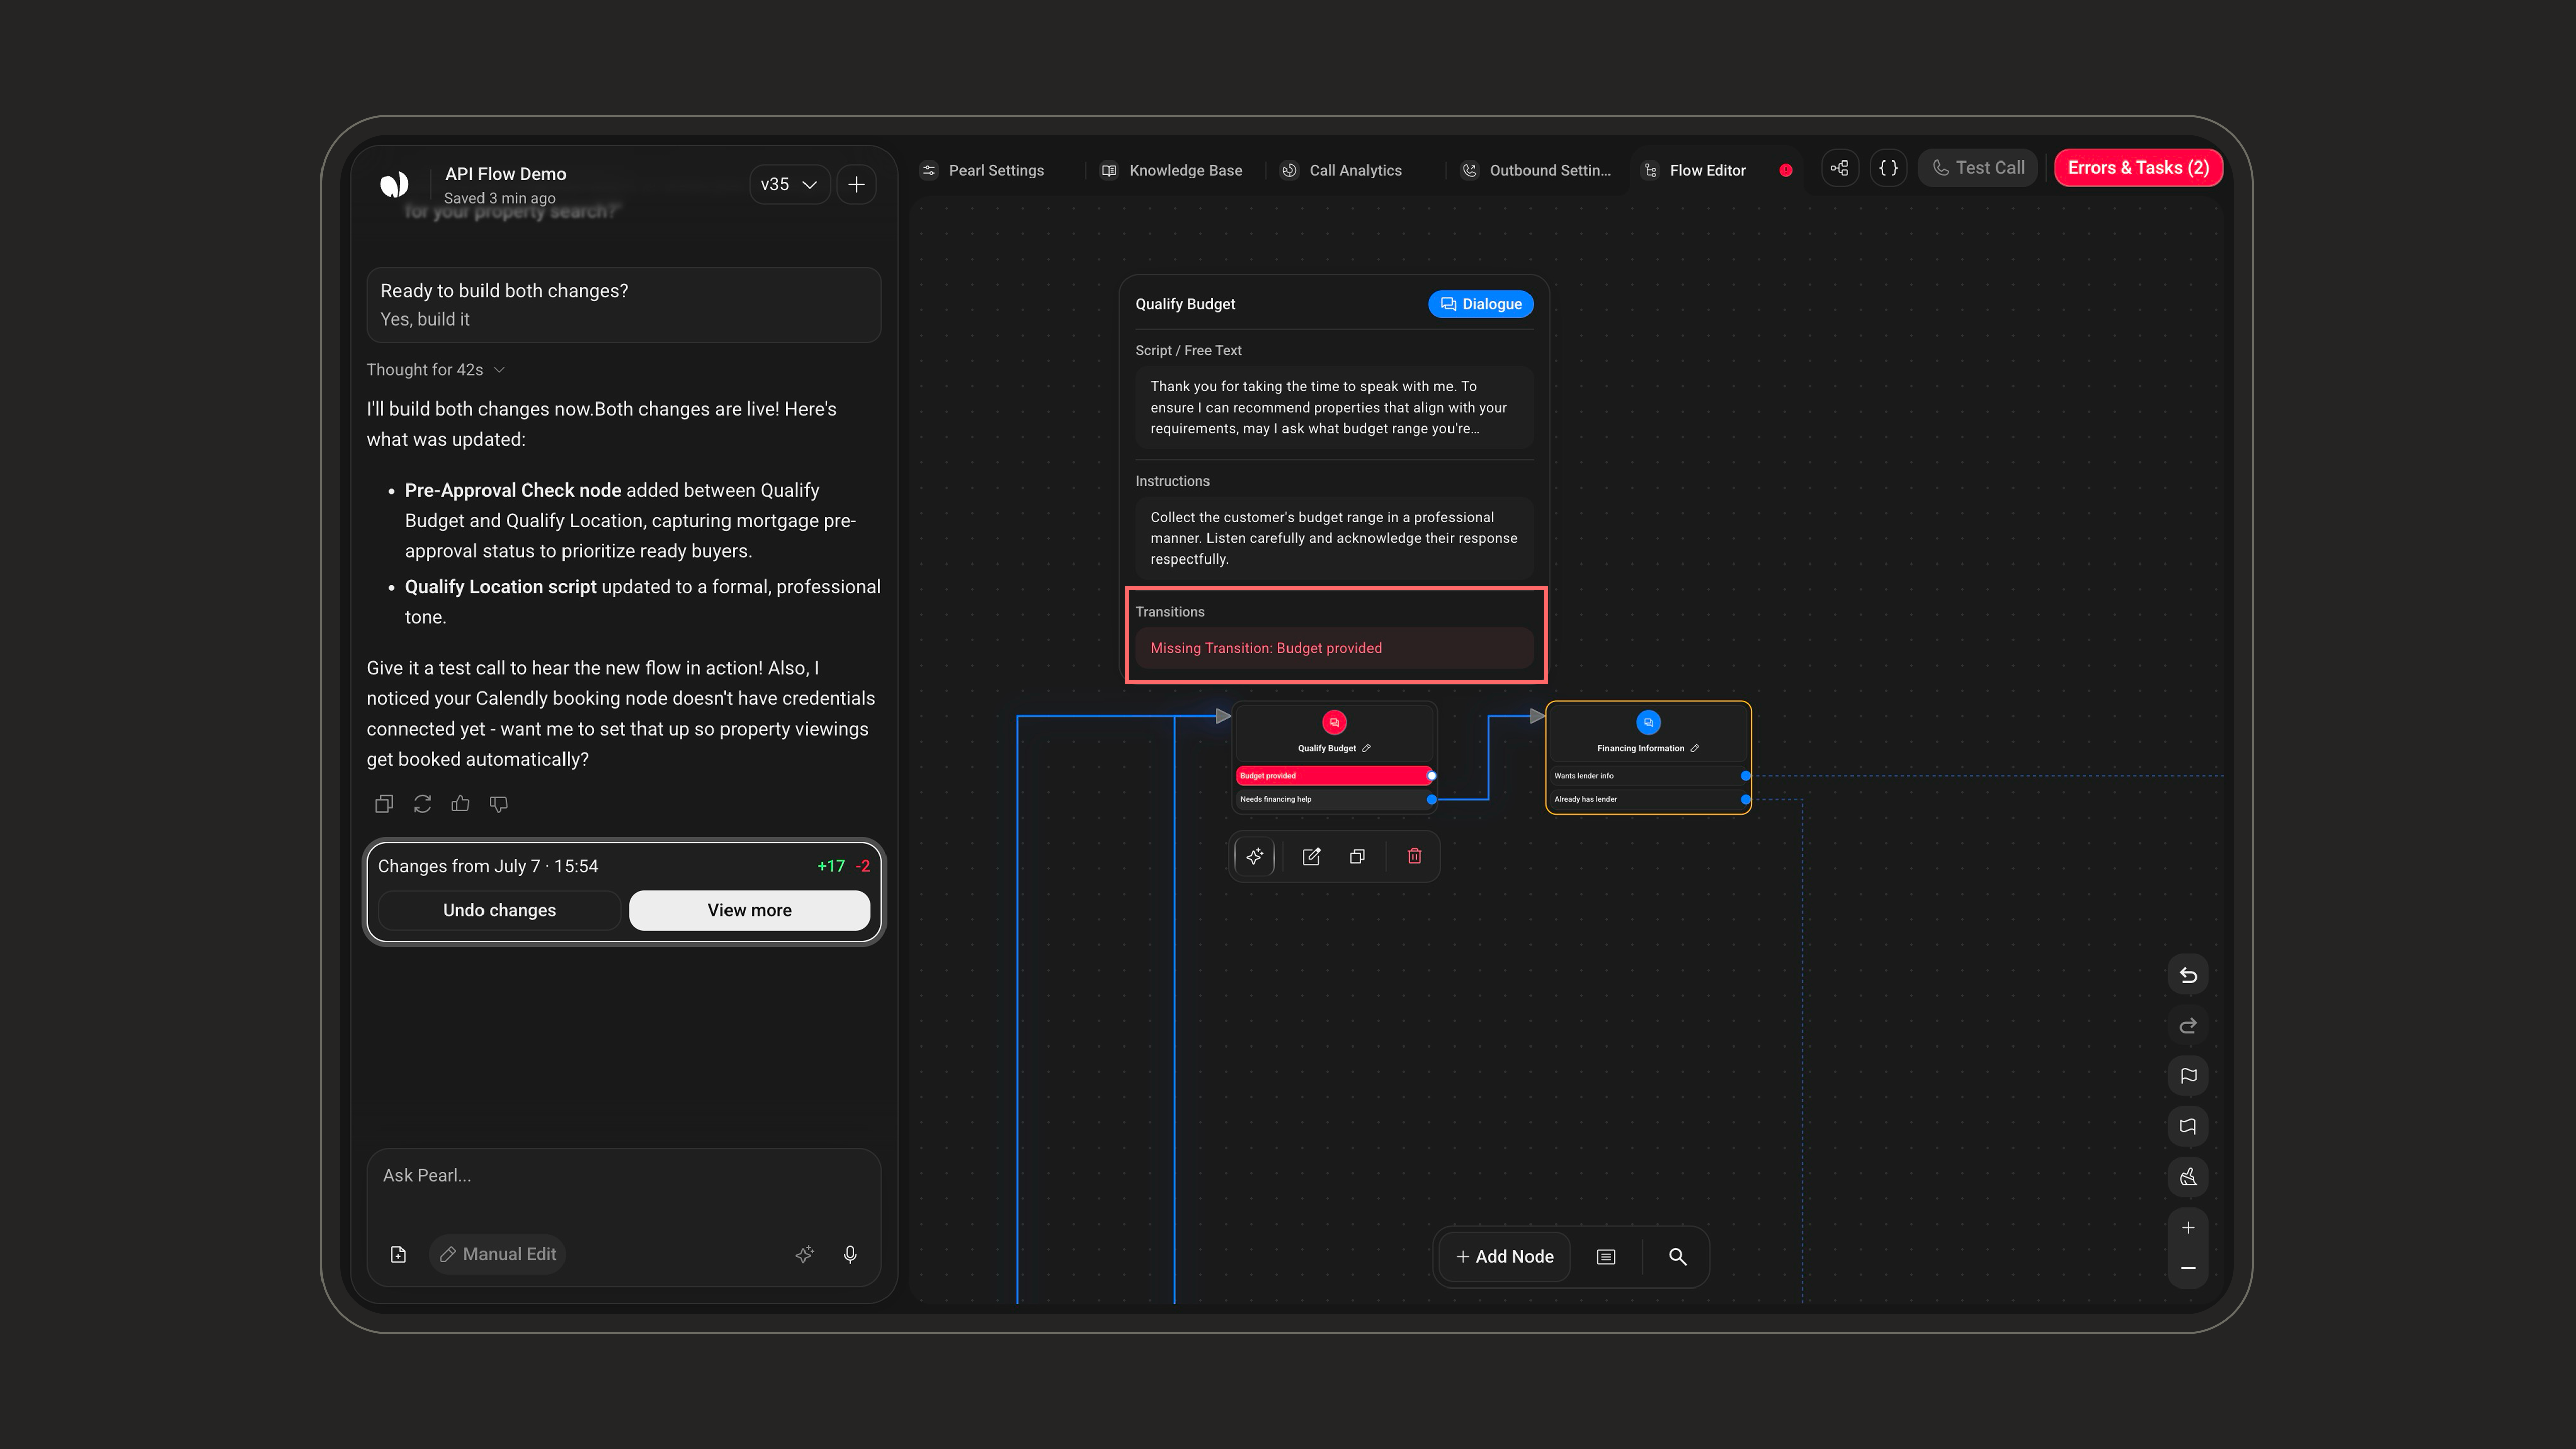Give the response a thumbs up
Screen dimensions: 2576x1449
coord(460,804)
